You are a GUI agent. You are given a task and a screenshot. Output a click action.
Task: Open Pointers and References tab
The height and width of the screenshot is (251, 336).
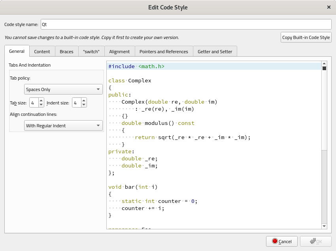tap(164, 52)
